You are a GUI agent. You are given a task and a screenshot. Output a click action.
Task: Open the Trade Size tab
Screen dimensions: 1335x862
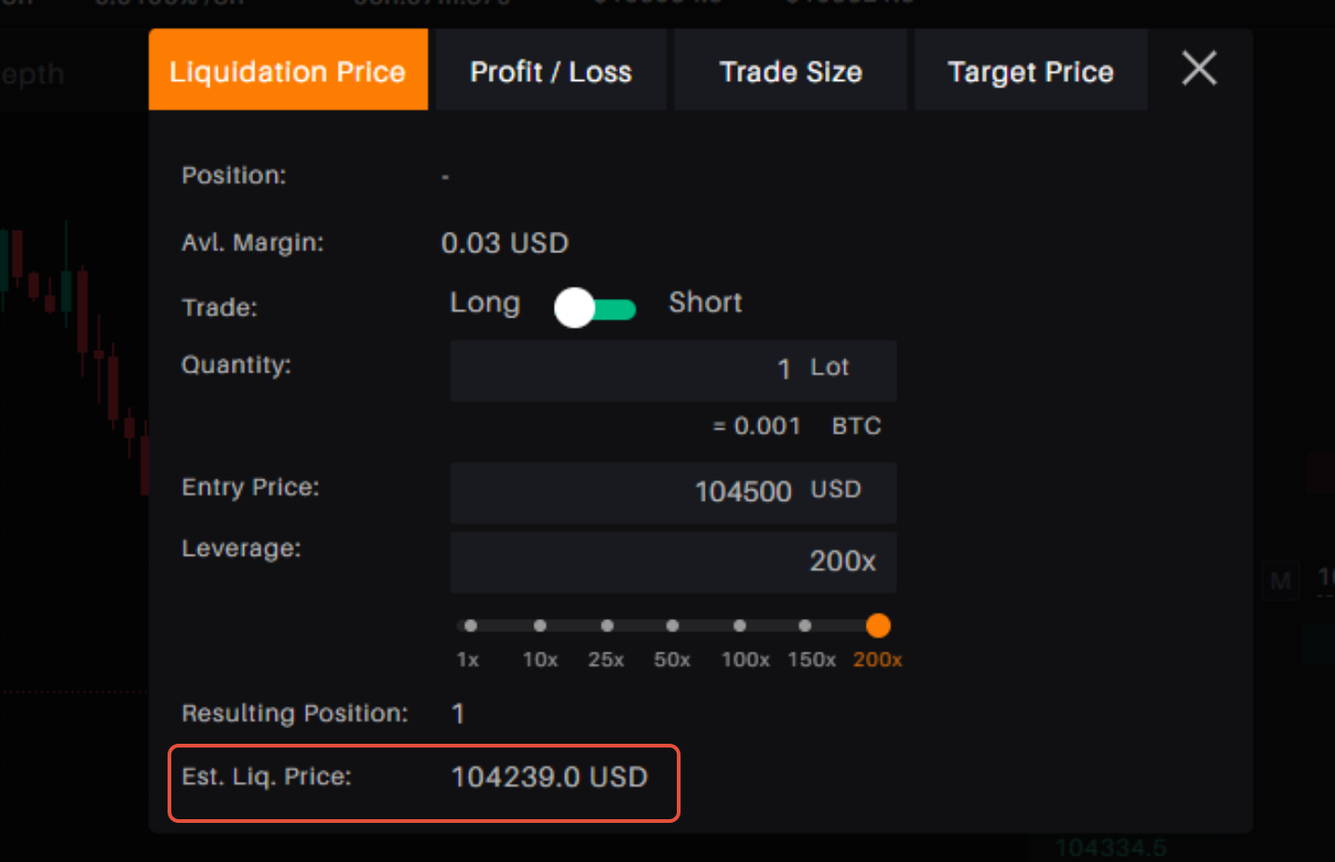pyautogui.click(x=790, y=71)
